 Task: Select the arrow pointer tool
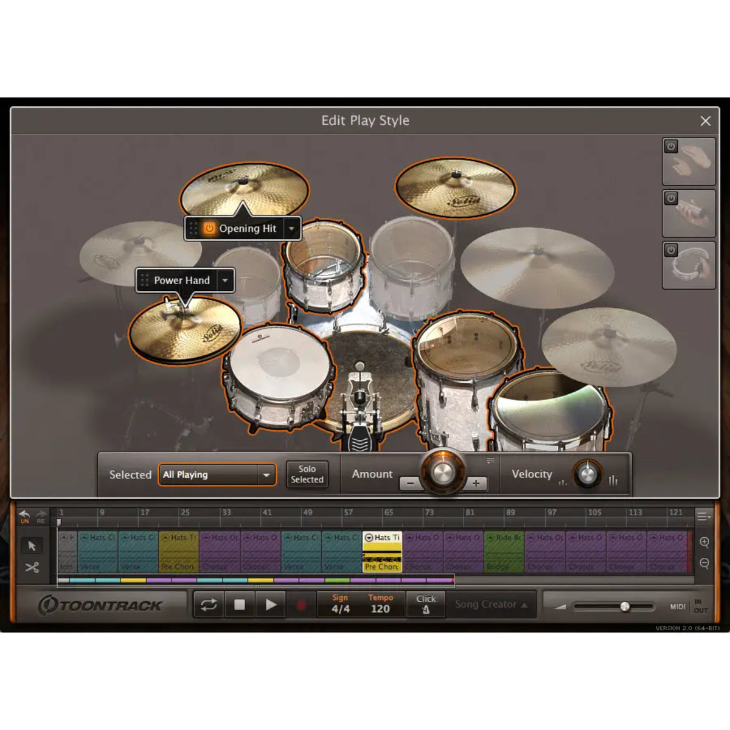[x=32, y=546]
